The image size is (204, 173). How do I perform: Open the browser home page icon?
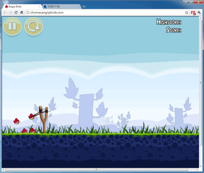tap(22, 12)
